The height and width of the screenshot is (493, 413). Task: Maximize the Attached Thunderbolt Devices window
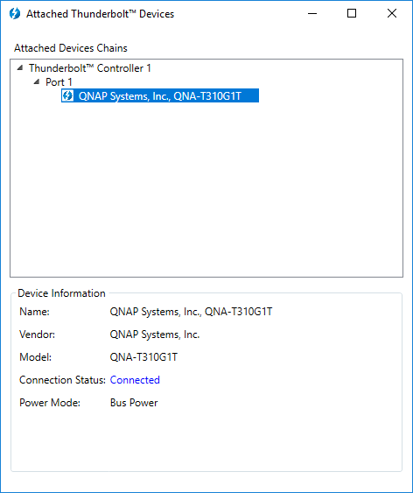pyautogui.click(x=352, y=13)
